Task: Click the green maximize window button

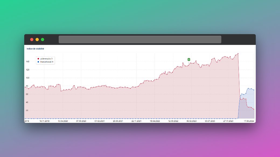Action: [x=43, y=40]
